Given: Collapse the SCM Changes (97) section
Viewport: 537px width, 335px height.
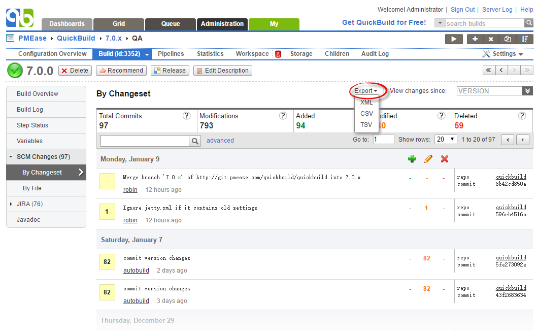Looking at the screenshot, I should point(11,156).
